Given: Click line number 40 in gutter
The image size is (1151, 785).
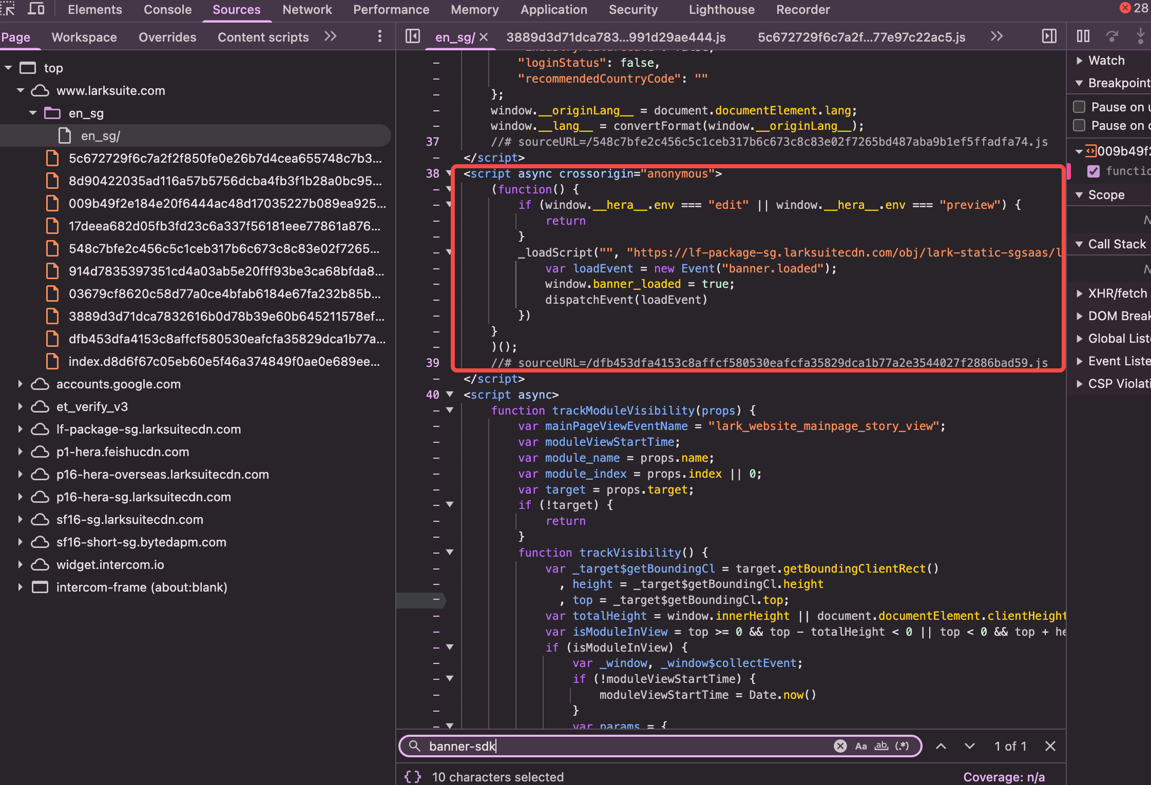Looking at the screenshot, I should click(432, 395).
